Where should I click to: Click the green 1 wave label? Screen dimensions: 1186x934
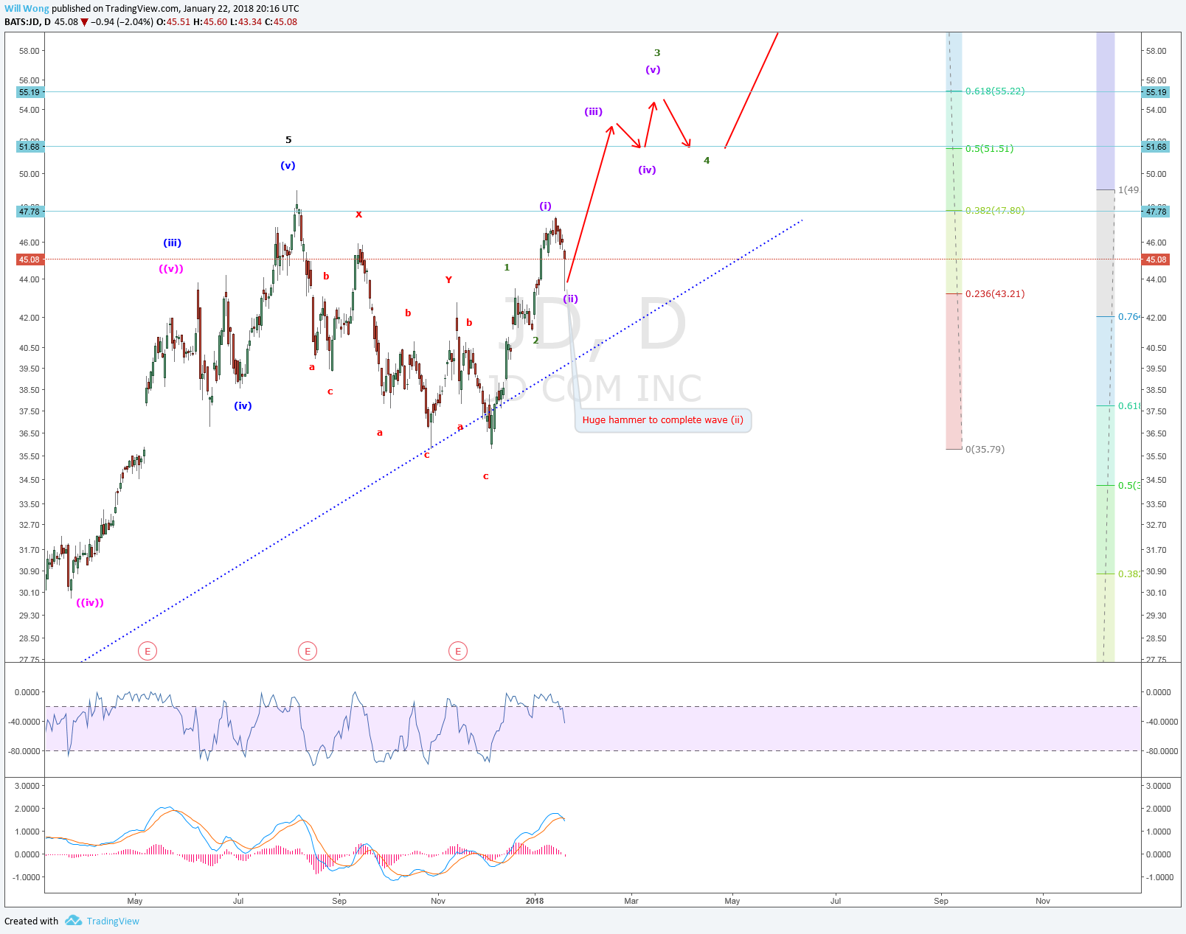tap(507, 268)
